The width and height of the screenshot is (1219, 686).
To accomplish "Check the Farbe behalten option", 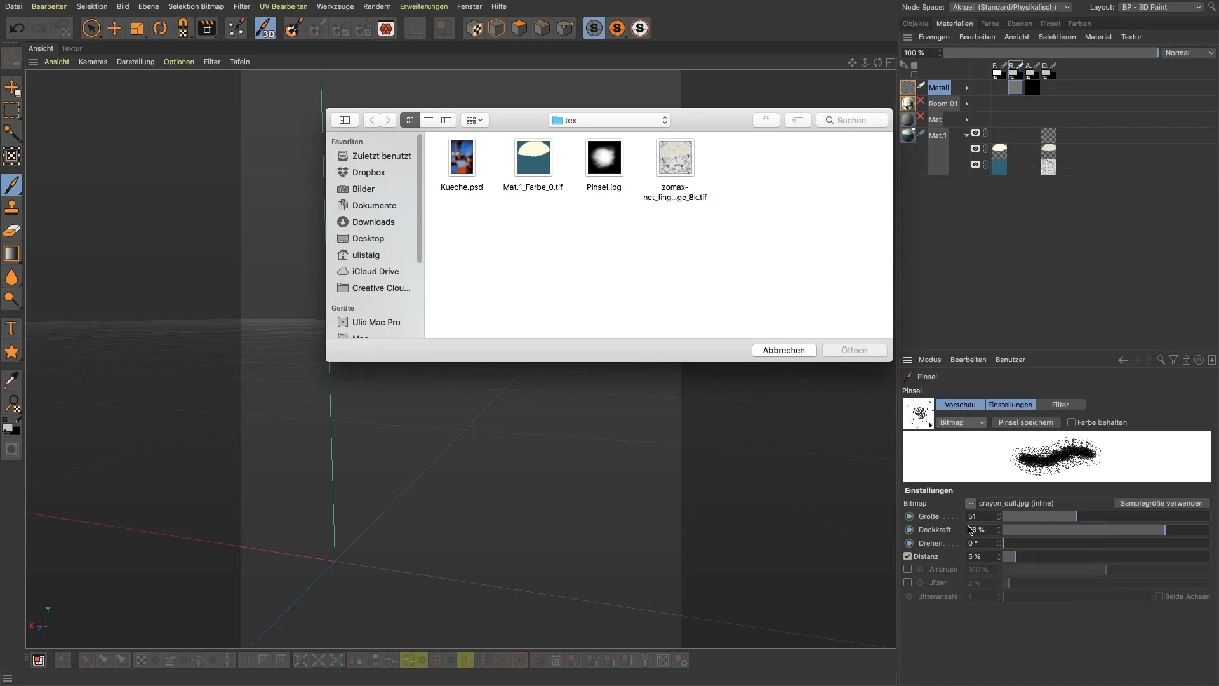I will 1072,422.
